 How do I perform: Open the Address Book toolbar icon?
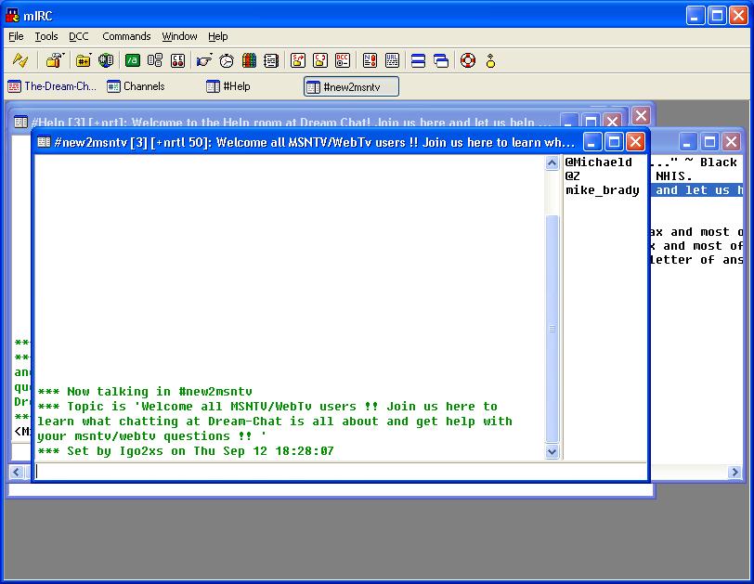[x=271, y=60]
